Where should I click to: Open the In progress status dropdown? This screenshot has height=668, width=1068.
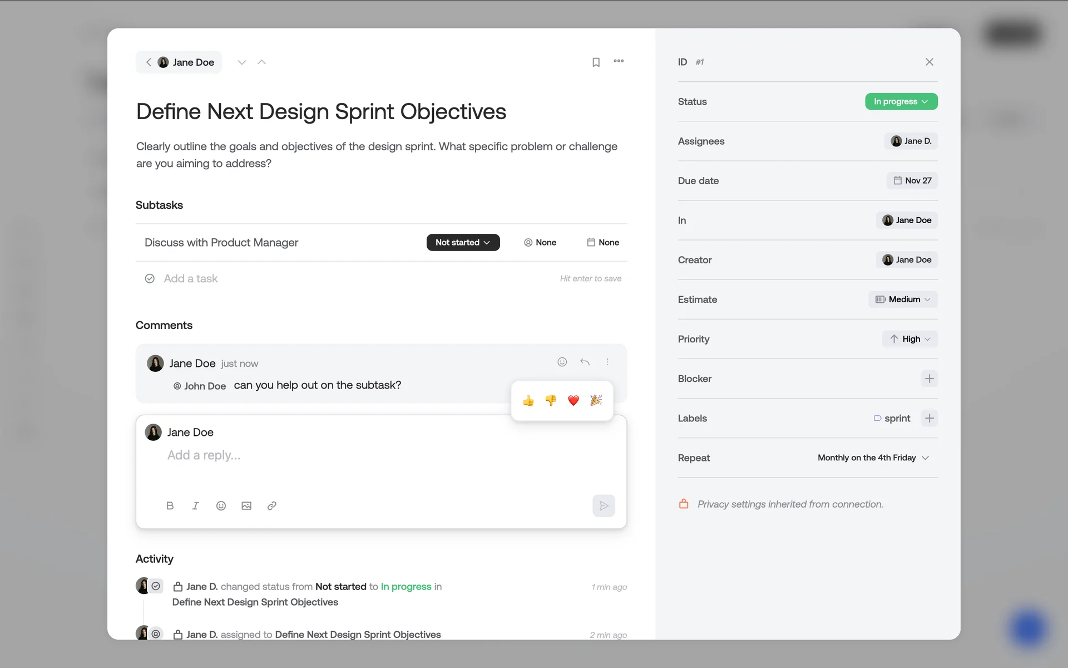pyautogui.click(x=901, y=102)
